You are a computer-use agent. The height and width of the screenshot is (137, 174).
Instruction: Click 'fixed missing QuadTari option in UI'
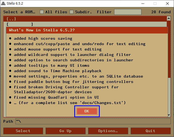(56, 97)
